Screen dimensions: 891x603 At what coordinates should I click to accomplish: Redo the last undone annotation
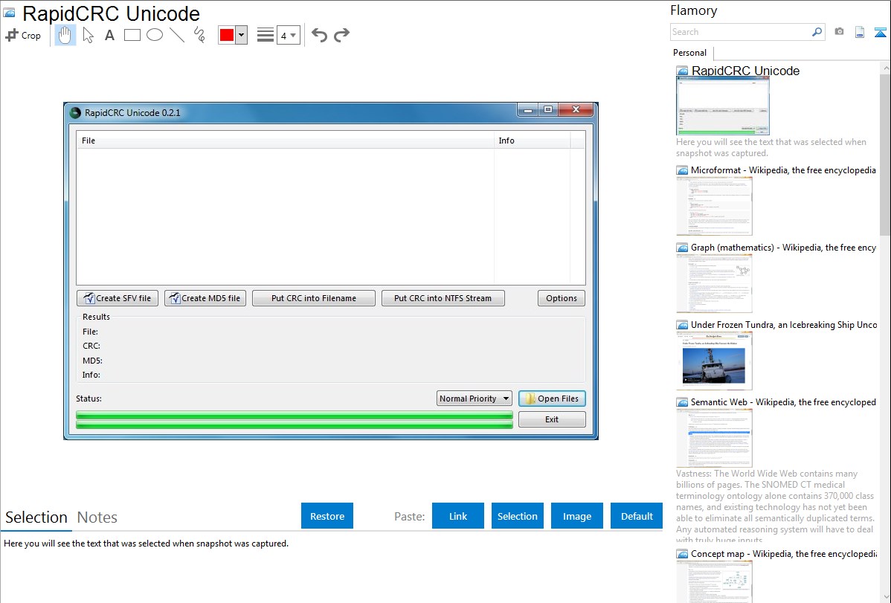341,35
